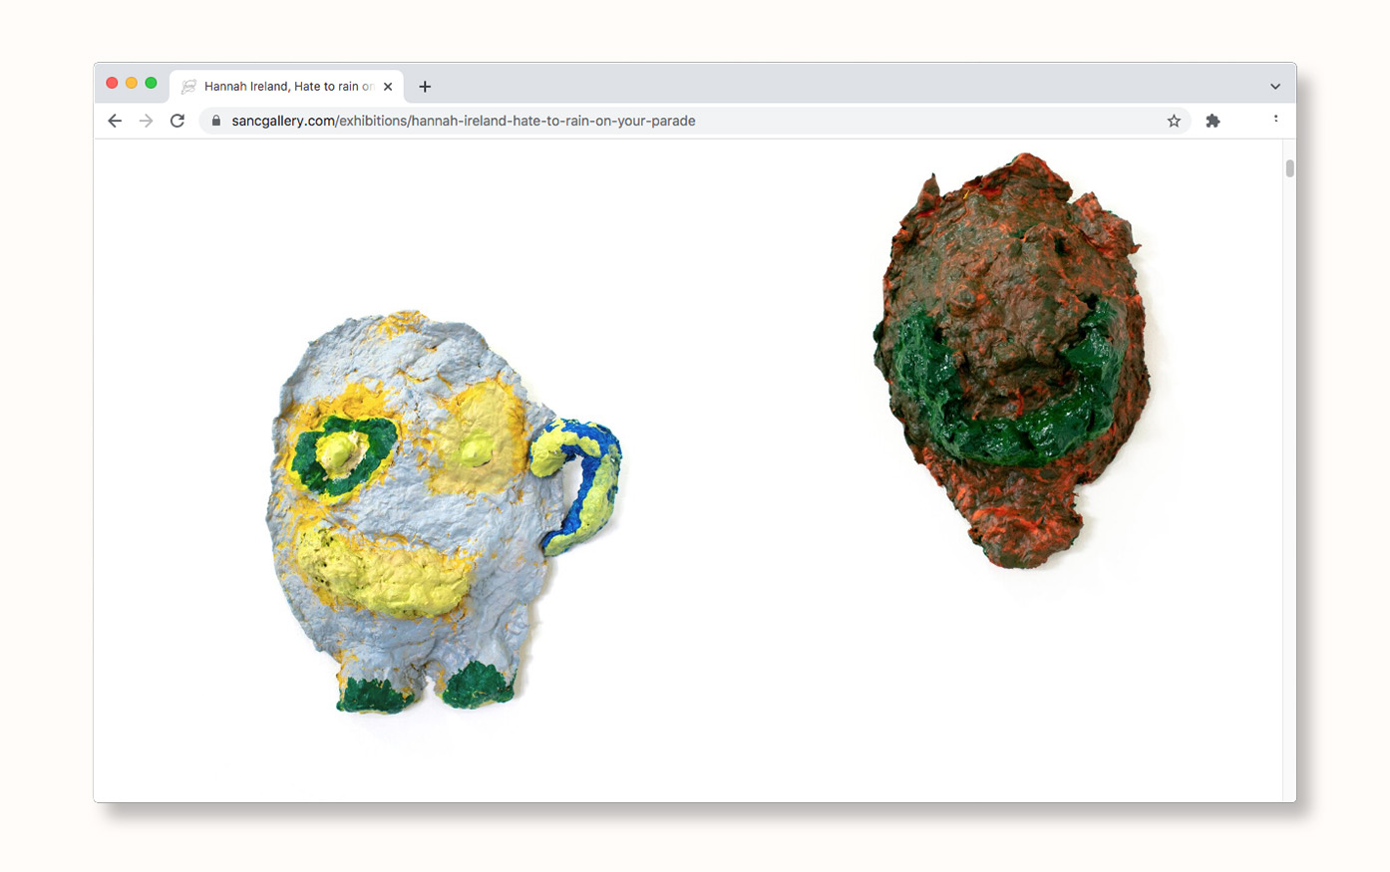Click the red close window button
Viewport: 1390px width, 872px height.
pyautogui.click(x=112, y=83)
